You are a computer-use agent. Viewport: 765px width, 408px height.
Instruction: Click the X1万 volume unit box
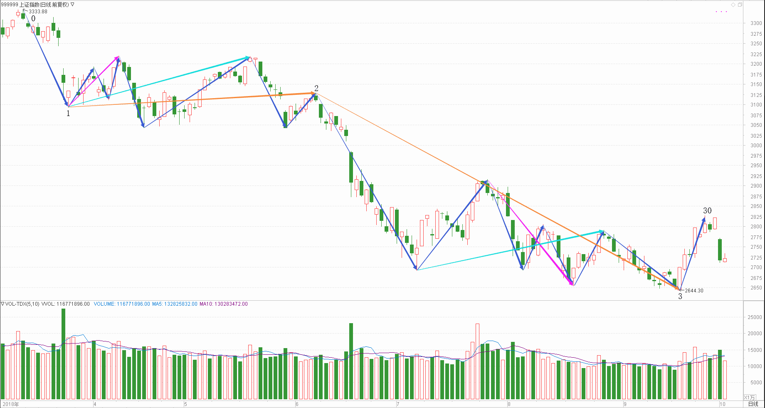[x=749, y=397]
